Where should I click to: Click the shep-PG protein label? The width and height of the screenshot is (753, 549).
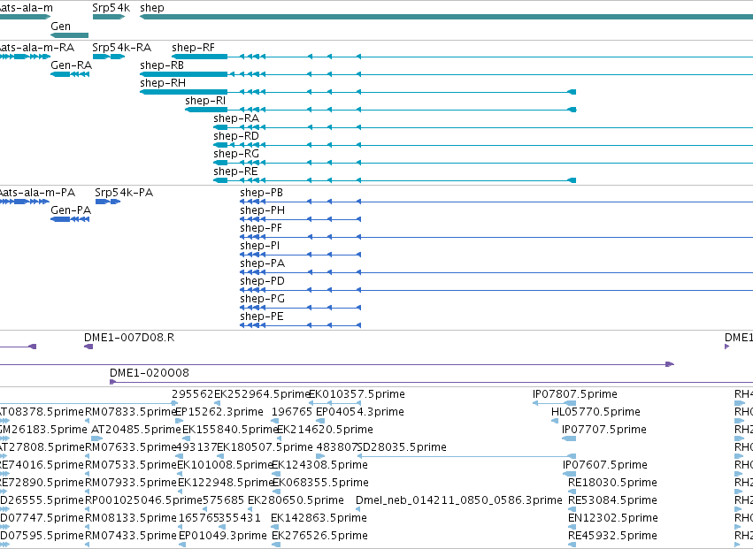(262, 300)
